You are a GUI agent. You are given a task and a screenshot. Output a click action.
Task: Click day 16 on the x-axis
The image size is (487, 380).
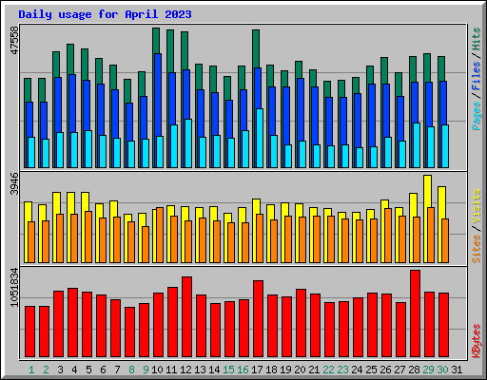[x=243, y=370]
